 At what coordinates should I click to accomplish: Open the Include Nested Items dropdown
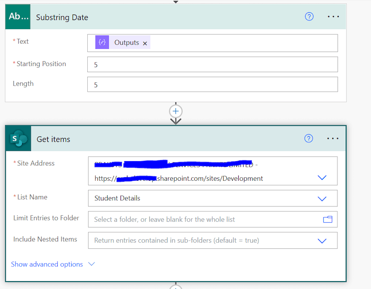[322, 241]
